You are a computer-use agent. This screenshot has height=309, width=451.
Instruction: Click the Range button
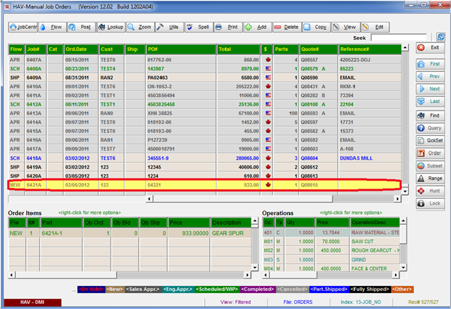[430, 178]
